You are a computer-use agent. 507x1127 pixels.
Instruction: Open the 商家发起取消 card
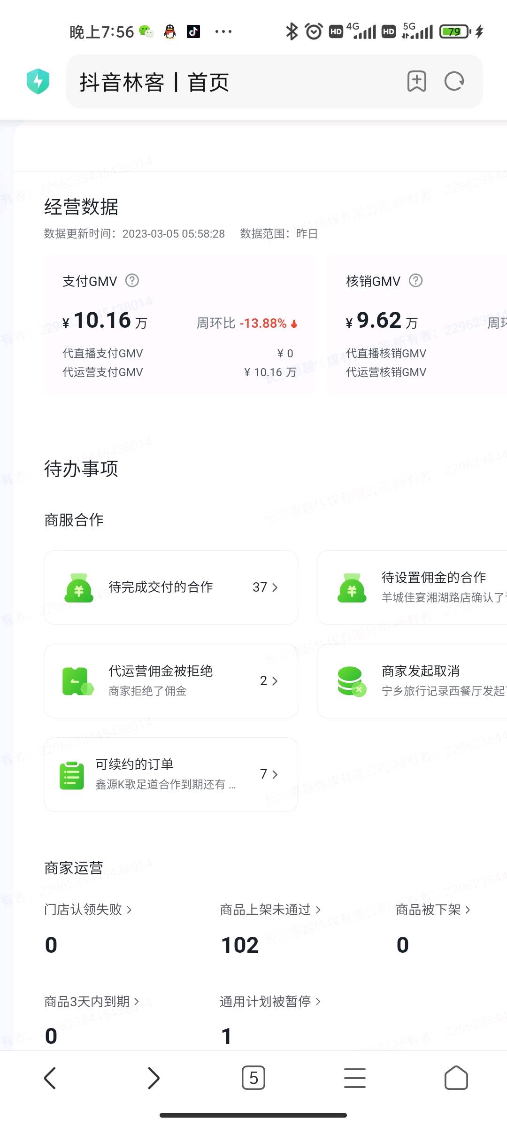(x=412, y=681)
